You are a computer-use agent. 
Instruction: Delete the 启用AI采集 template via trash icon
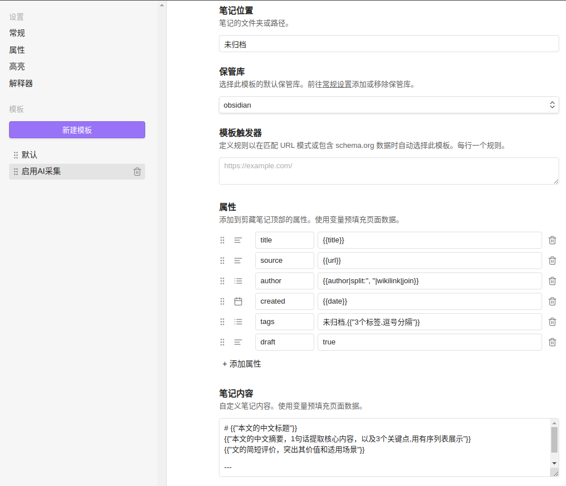pyautogui.click(x=137, y=172)
